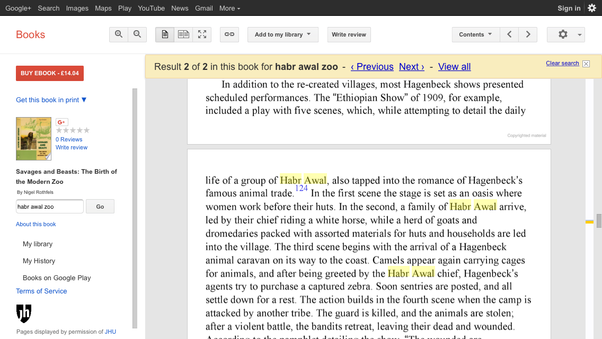The height and width of the screenshot is (339, 602).
Task: Click the zoom out magnifier icon
Action: (137, 34)
